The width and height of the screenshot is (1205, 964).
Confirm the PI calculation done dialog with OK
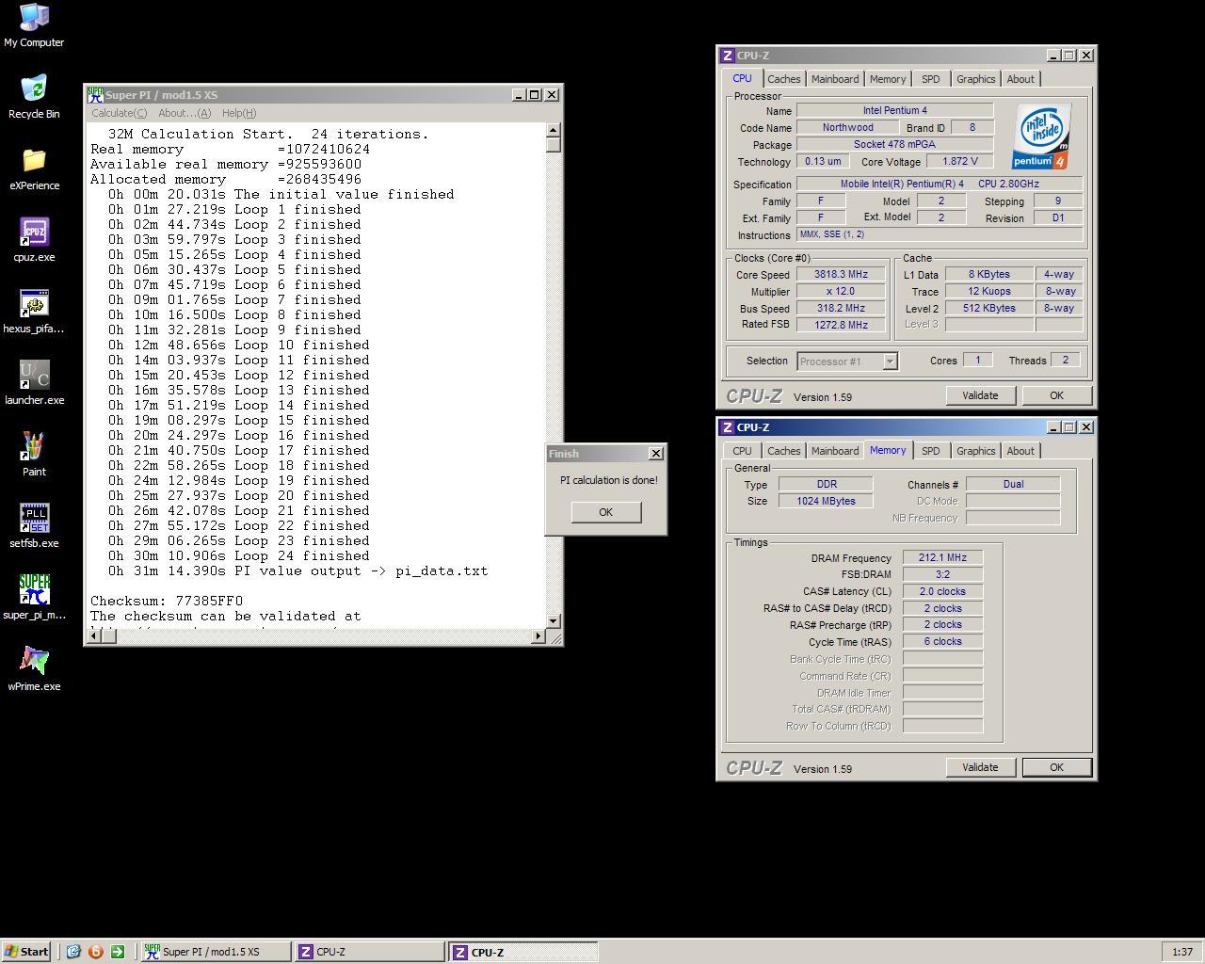click(x=605, y=512)
